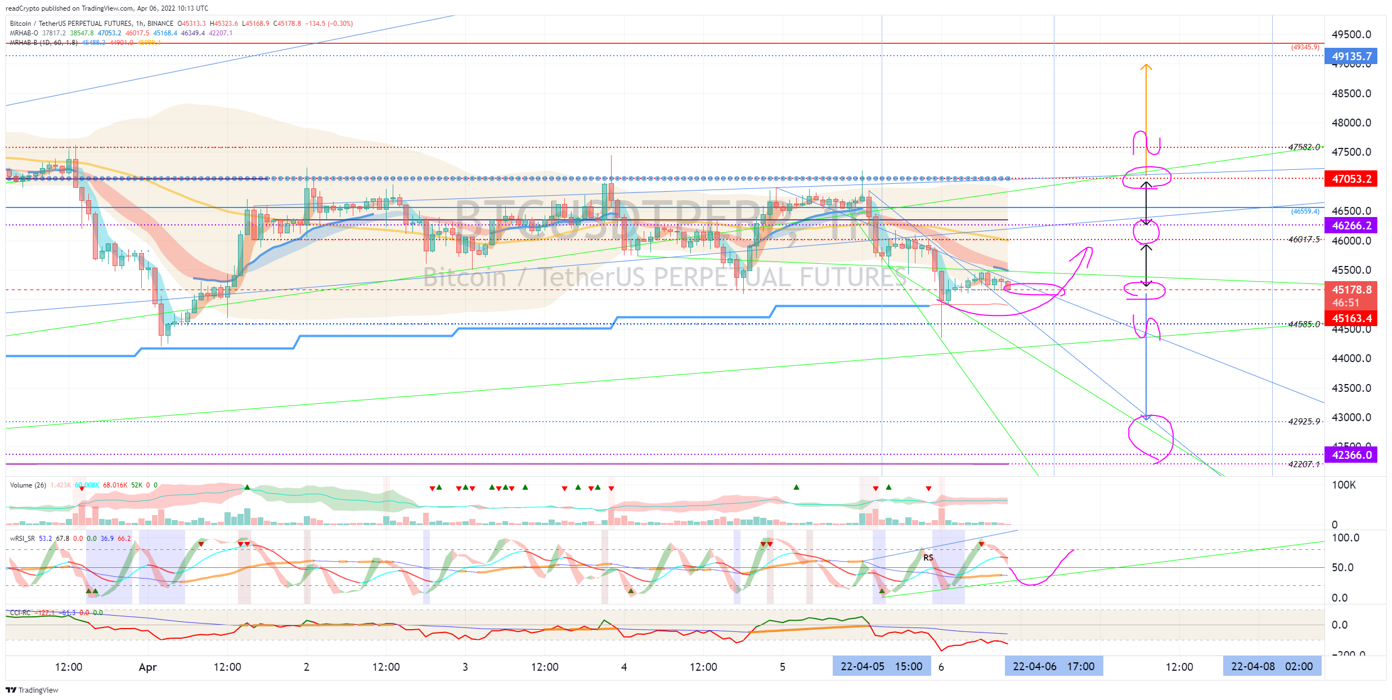Image resolution: width=1392 pixels, height=700 pixels.
Task: Click the Apr label on time axis
Action: point(147,667)
